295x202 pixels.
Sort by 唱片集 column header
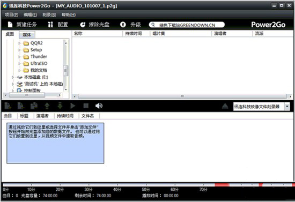[x=181, y=34]
